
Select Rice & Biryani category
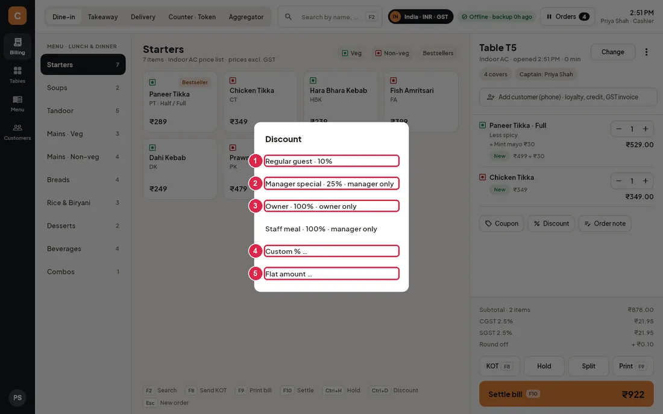83,203
